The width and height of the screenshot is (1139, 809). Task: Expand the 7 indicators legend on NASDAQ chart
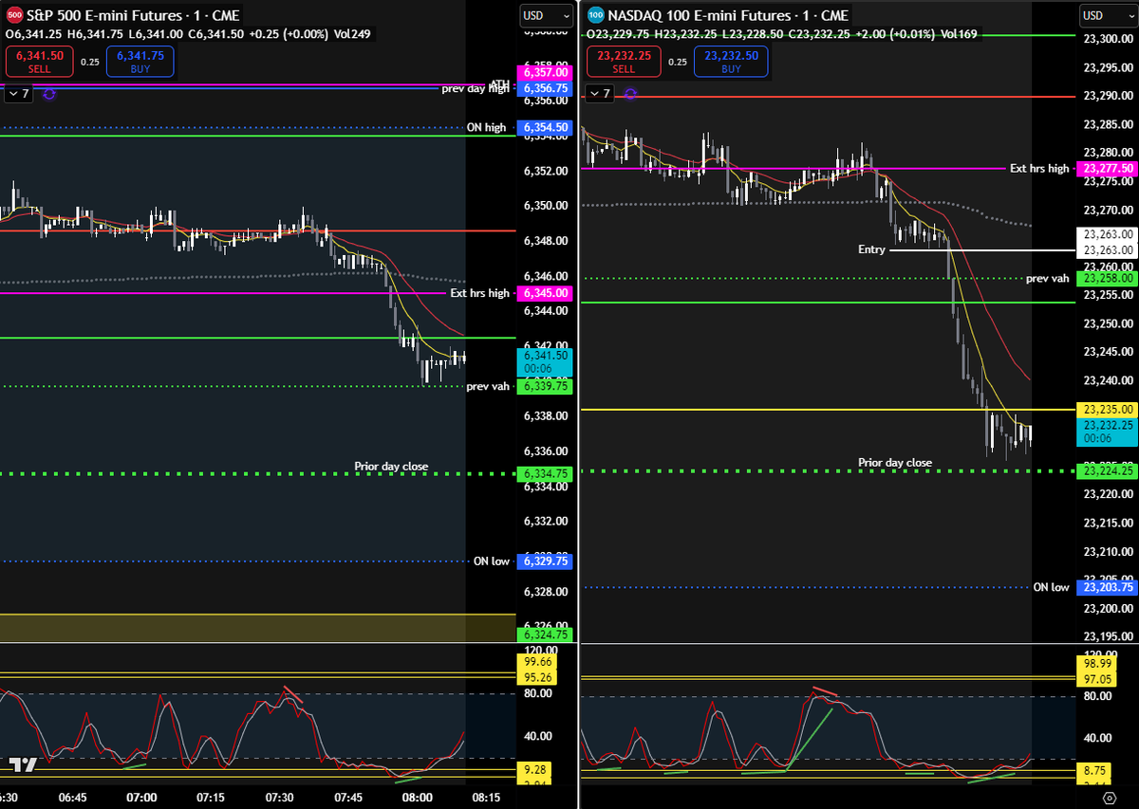tap(599, 94)
